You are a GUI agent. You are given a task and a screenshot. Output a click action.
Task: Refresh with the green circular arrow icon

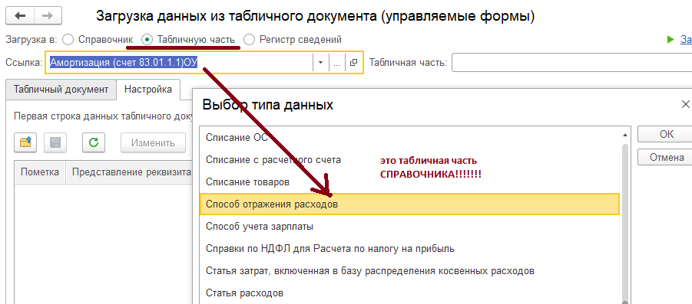pos(94,142)
